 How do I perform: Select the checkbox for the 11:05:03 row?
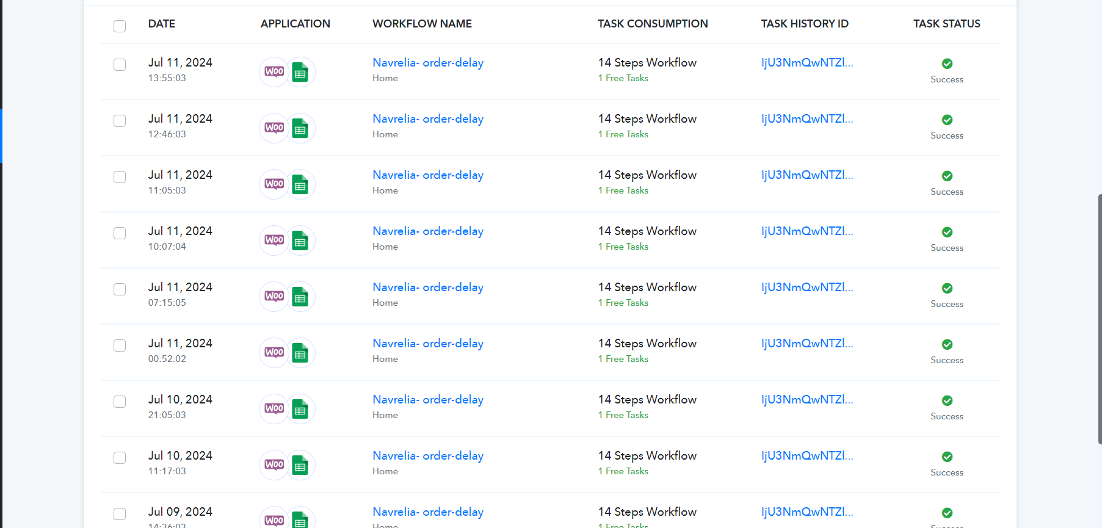tap(120, 177)
